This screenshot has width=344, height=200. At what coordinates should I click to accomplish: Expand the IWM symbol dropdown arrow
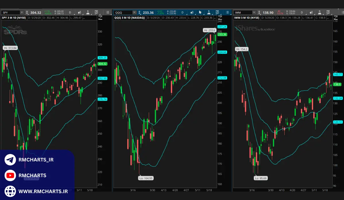coord(254,13)
